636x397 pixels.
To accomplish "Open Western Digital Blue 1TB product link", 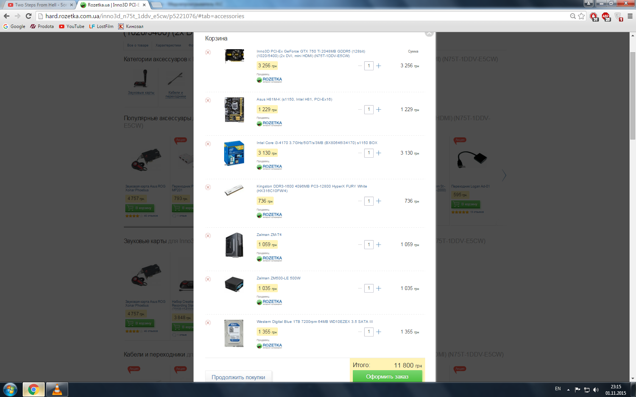I will coord(315,322).
